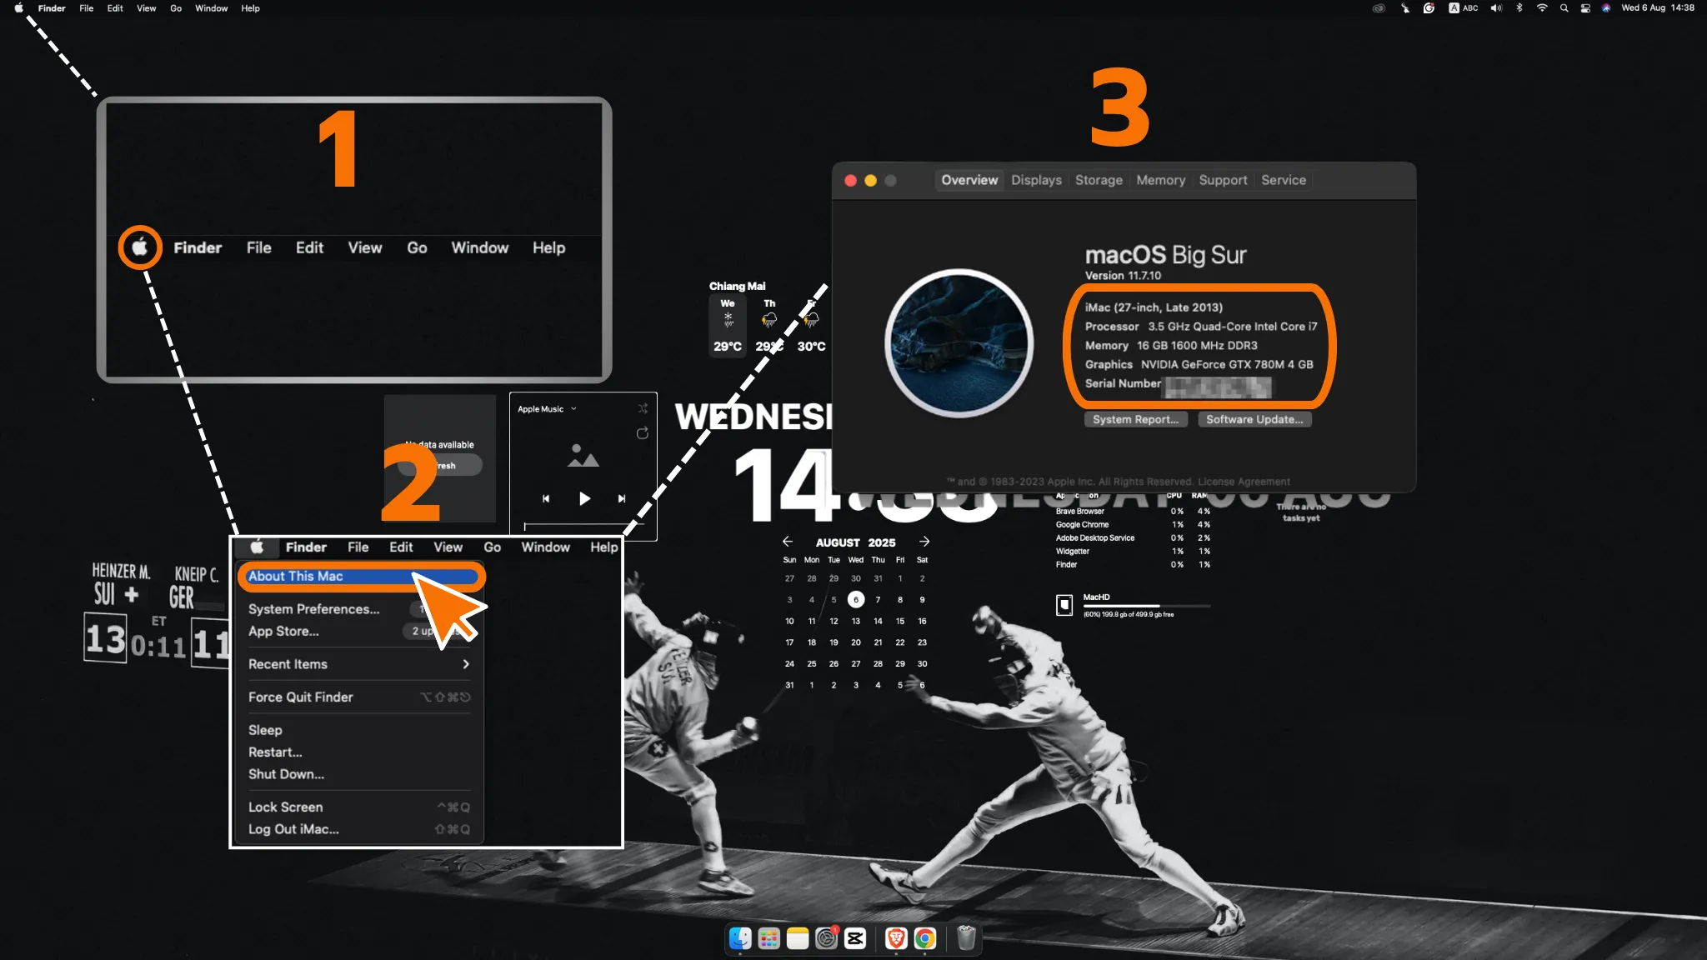This screenshot has height=960, width=1707.
Task: Expand the Apple Music source dropdown
Action: 573,409
